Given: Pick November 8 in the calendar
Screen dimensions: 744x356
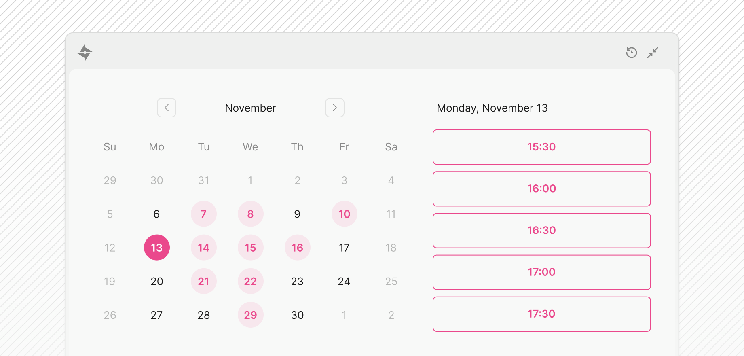Looking at the screenshot, I should click(251, 214).
